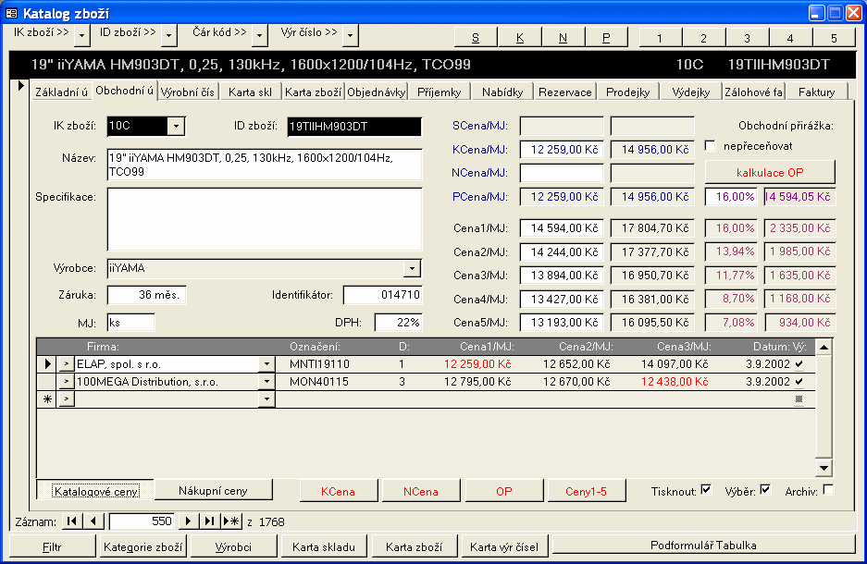Go to the next record
867x564 pixels.
(x=189, y=521)
